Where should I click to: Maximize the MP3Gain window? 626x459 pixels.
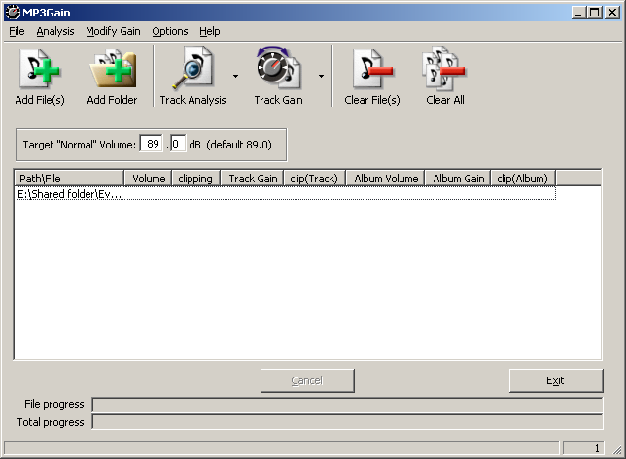pos(594,13)
